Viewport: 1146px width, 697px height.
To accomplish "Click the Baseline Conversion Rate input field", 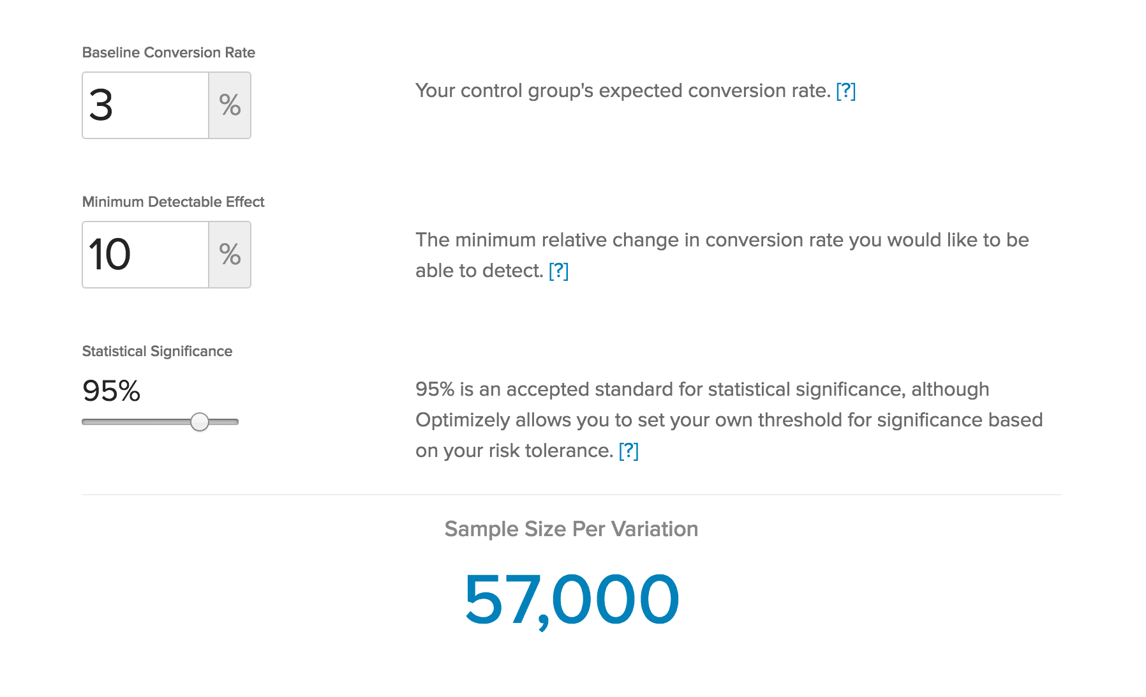I will (x=145, y=105).
